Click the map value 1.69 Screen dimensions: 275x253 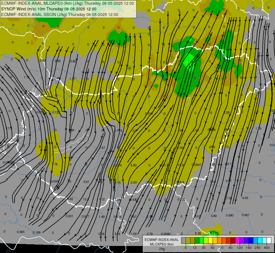[x=102, y=217]
